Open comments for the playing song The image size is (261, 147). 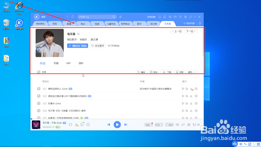pyautogui.click(x=82, y=125)
